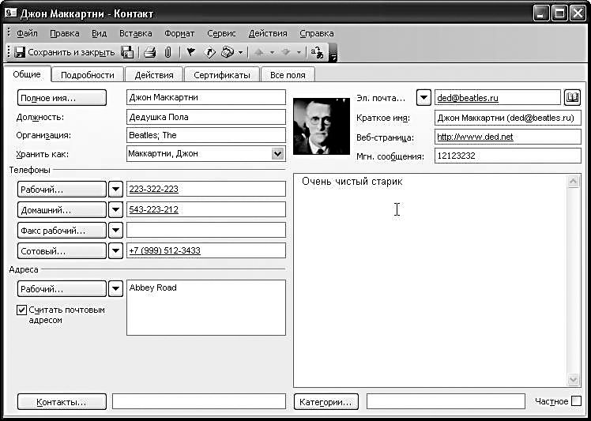The height and width of the screenshot is (421, 591).
Task: Open the Сотовый phone type dropdown arrow
Action: [115, 250]
